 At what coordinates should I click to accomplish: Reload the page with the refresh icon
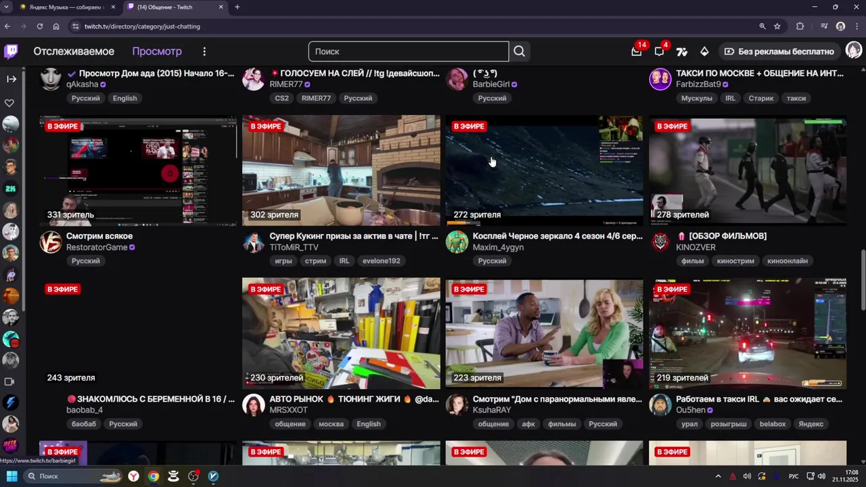coord(39,26)
